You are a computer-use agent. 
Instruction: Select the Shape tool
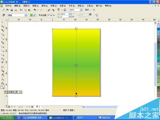[3, 26]
